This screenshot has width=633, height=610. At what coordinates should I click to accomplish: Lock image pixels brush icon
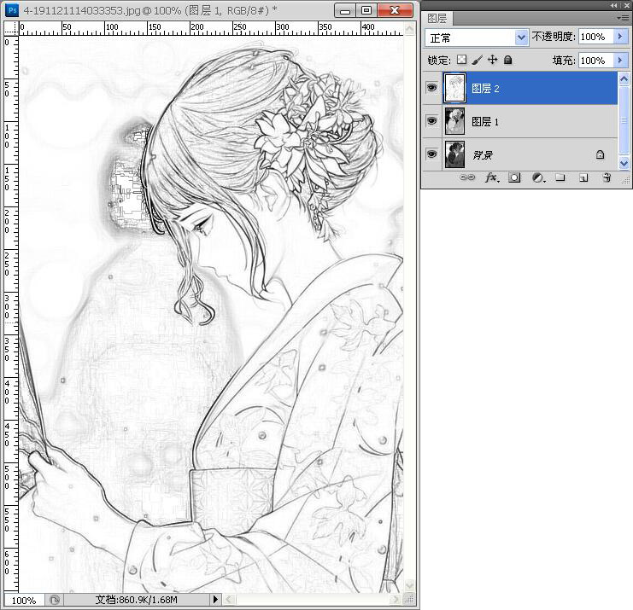477,60
